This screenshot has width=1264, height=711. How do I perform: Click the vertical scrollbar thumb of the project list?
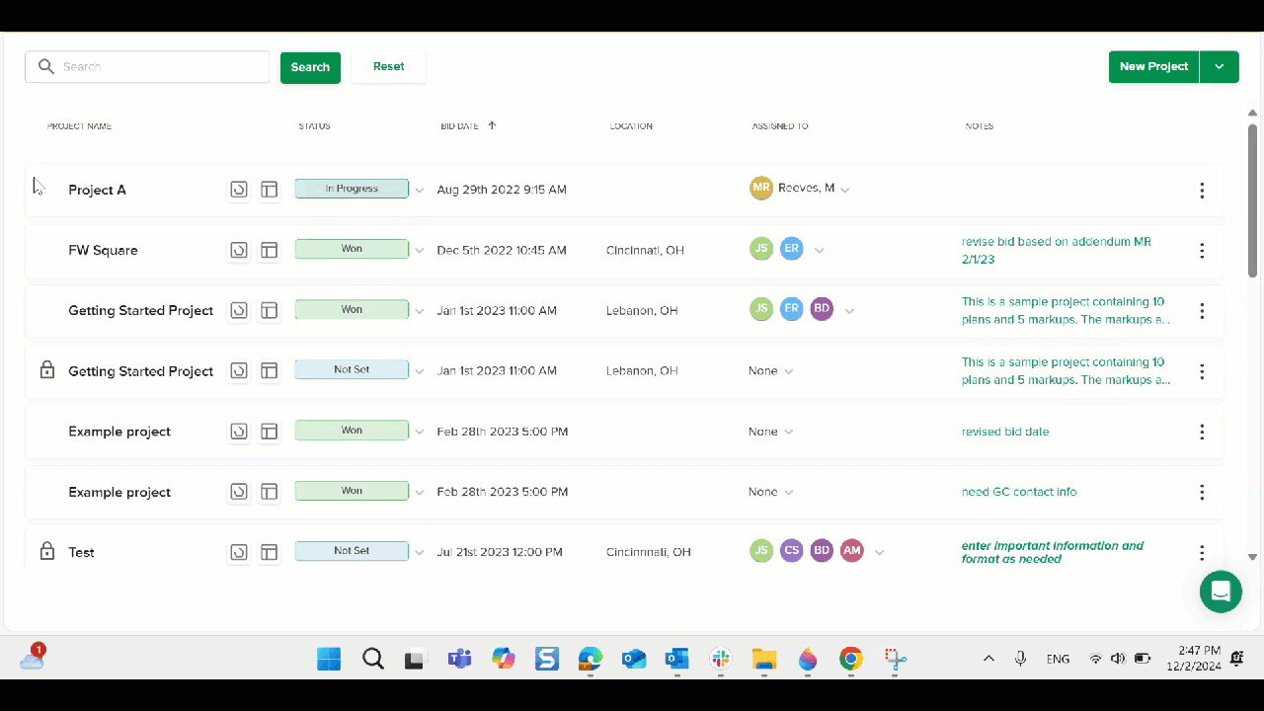click(x=1253, y=200)
